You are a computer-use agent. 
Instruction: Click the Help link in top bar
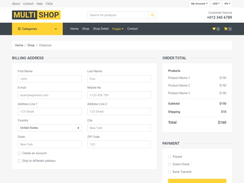pos(39,4)
